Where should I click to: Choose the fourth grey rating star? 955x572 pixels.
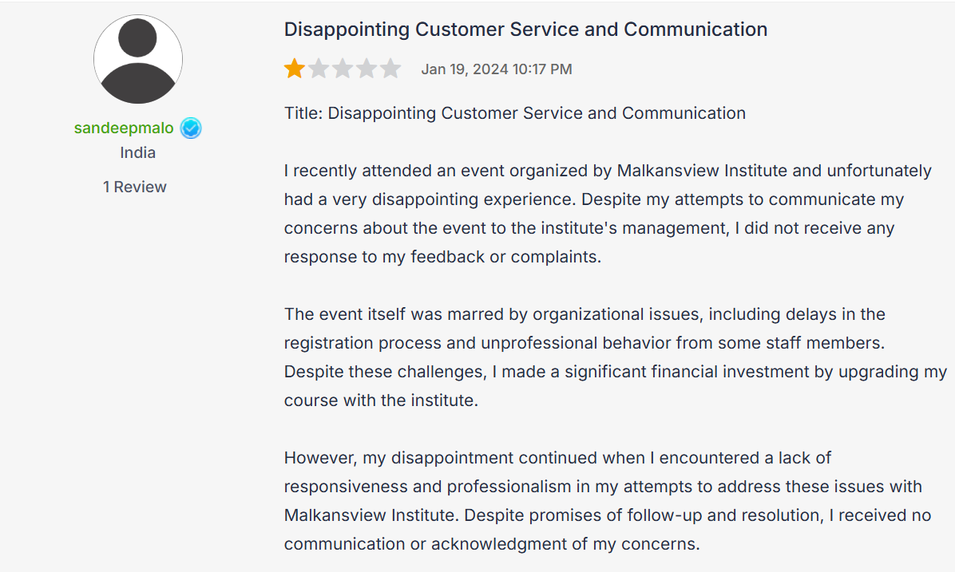367,69
